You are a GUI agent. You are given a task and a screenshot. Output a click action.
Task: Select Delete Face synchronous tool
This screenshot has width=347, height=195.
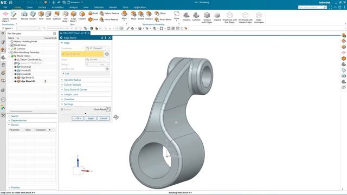coord(141,16)
